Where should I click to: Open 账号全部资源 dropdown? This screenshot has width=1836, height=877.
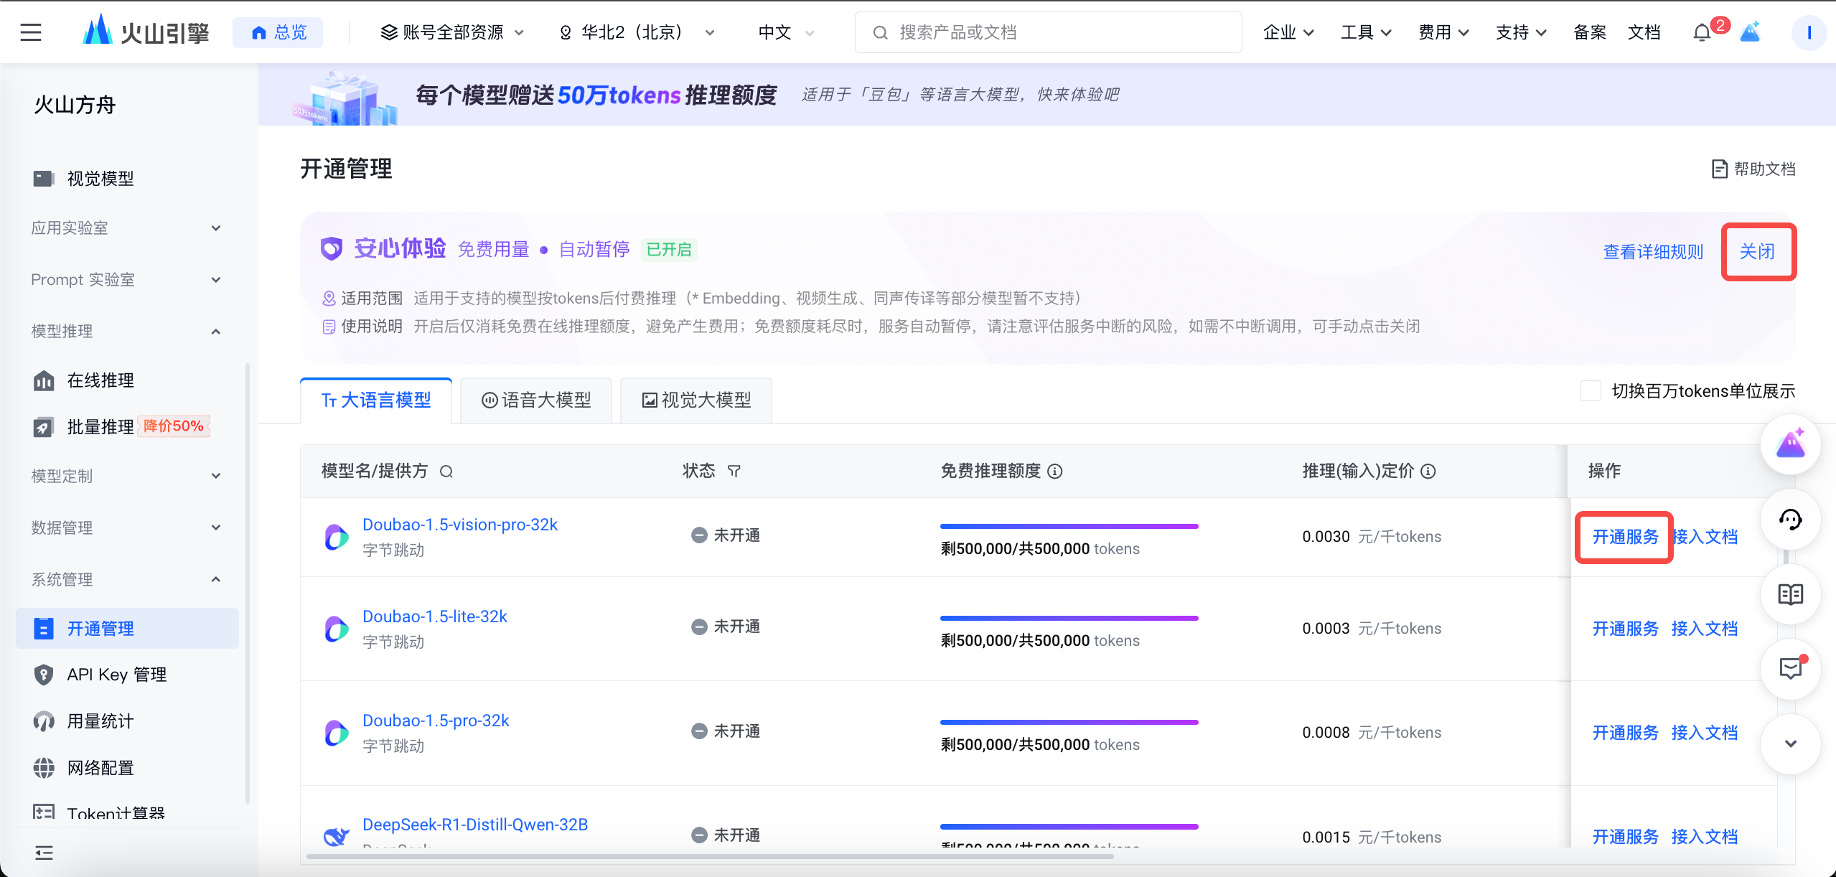pos(453,32)
